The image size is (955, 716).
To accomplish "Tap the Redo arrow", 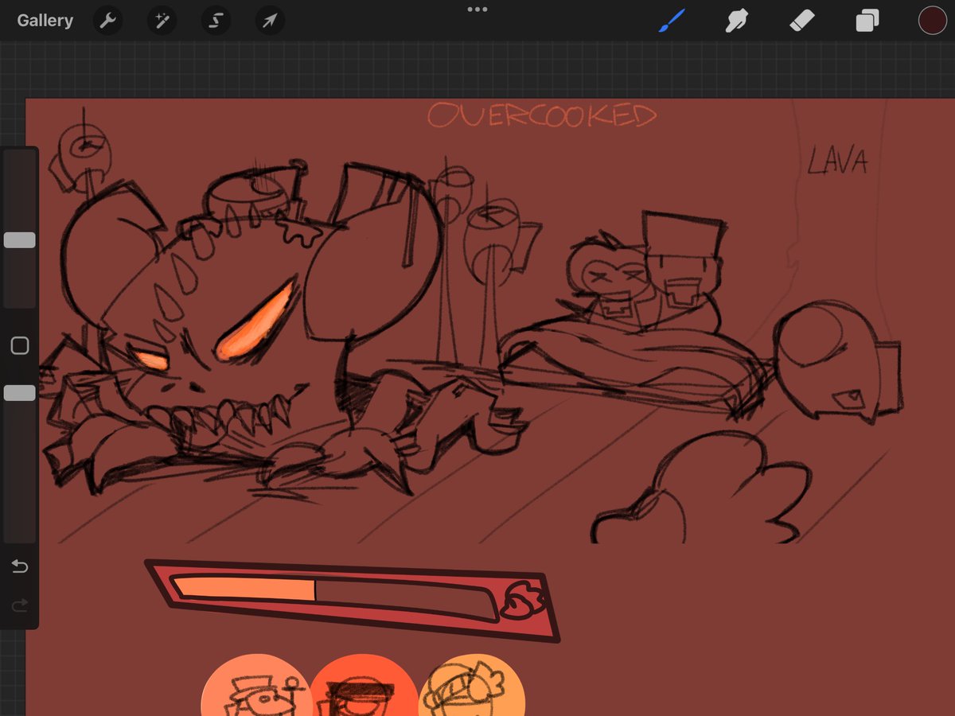I will click(20, 606).
